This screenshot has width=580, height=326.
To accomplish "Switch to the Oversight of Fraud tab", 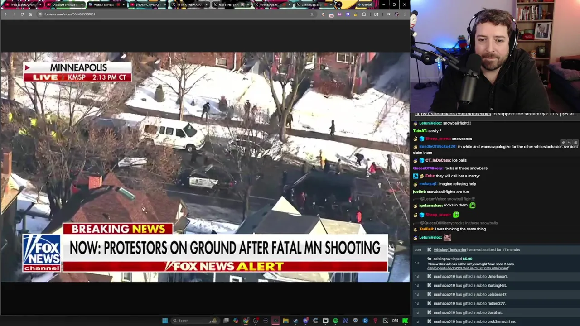I will point(64,5).
